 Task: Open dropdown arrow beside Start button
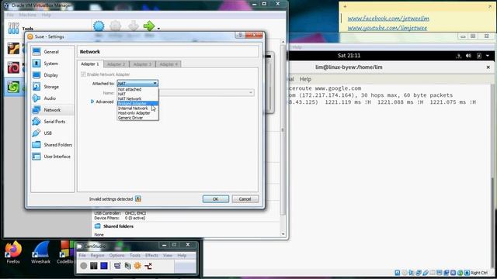pyautogui.click(x=158, y=29)
